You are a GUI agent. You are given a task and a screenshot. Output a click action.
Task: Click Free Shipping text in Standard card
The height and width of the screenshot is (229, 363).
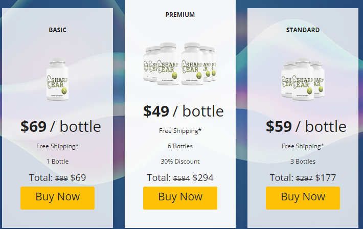coord(303,146)
